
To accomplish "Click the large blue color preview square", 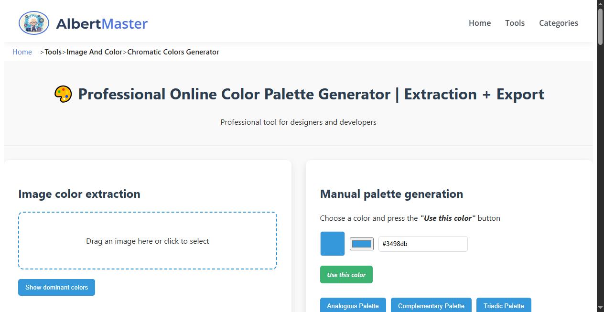I will click(x=332, y=244).
